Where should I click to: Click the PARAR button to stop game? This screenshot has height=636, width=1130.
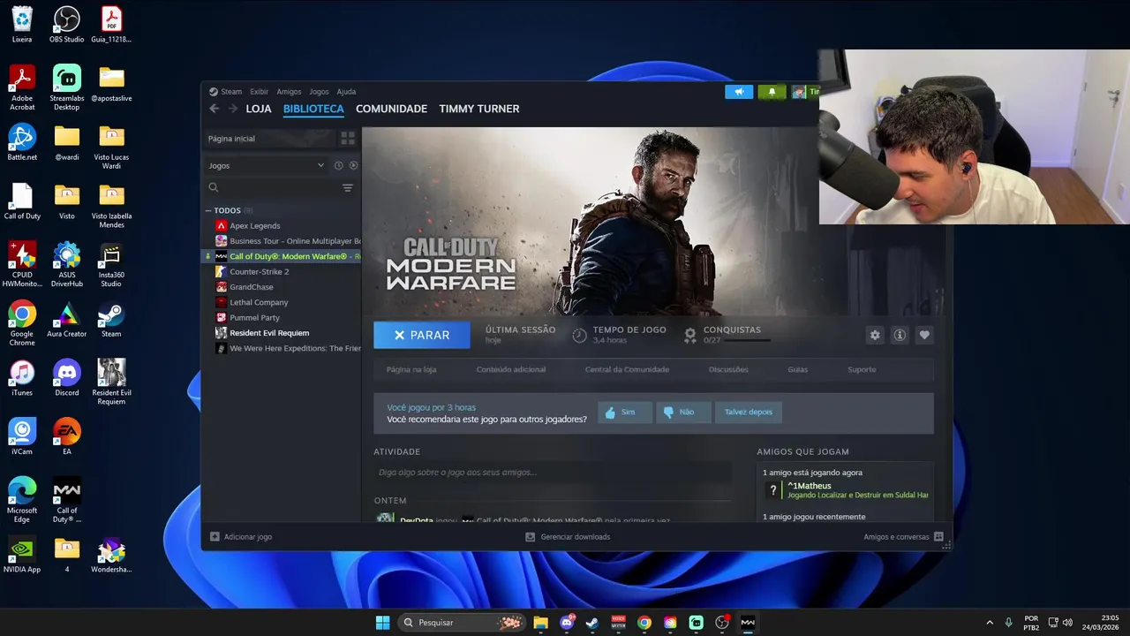pos(422,335)
